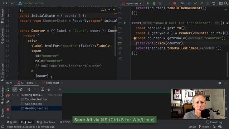
Task: Show more Run toolbar actions chevron
Action: coord(60,89)
